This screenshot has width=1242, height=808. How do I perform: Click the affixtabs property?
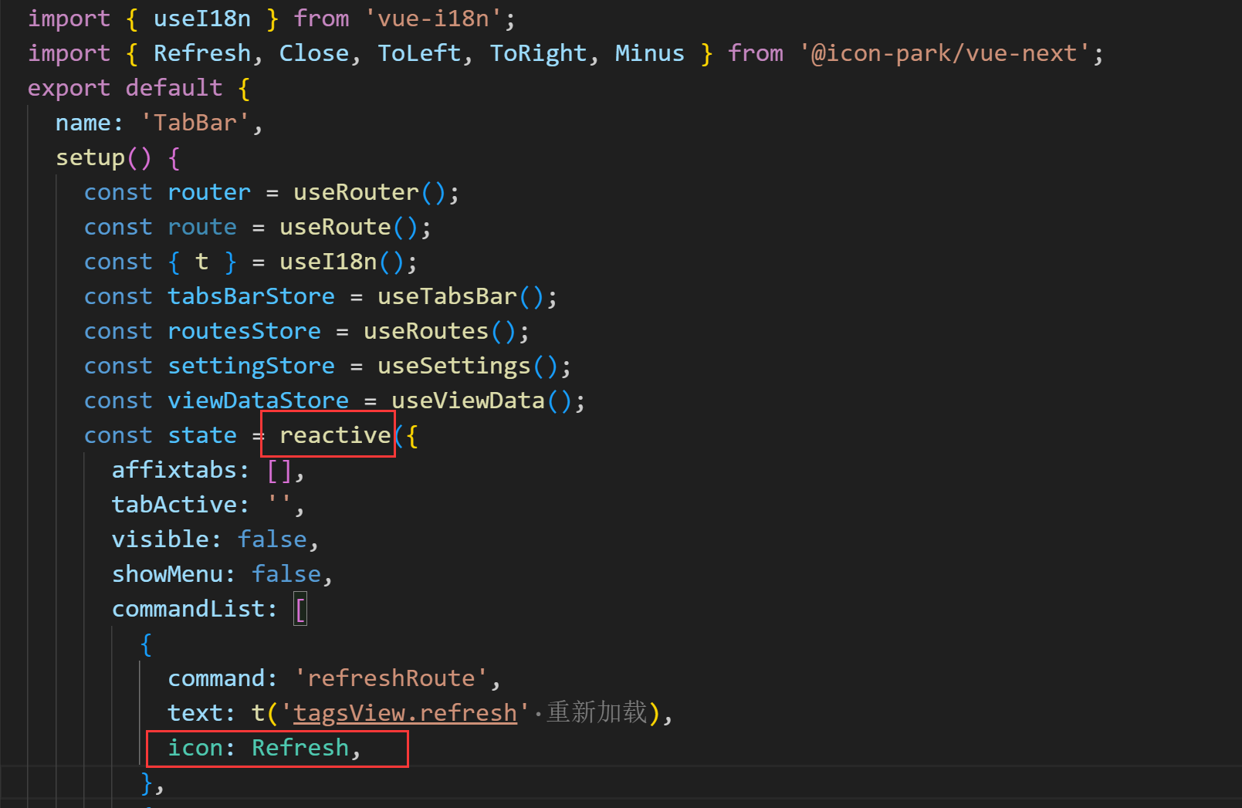pyautogui.click(x=174, y=470)
